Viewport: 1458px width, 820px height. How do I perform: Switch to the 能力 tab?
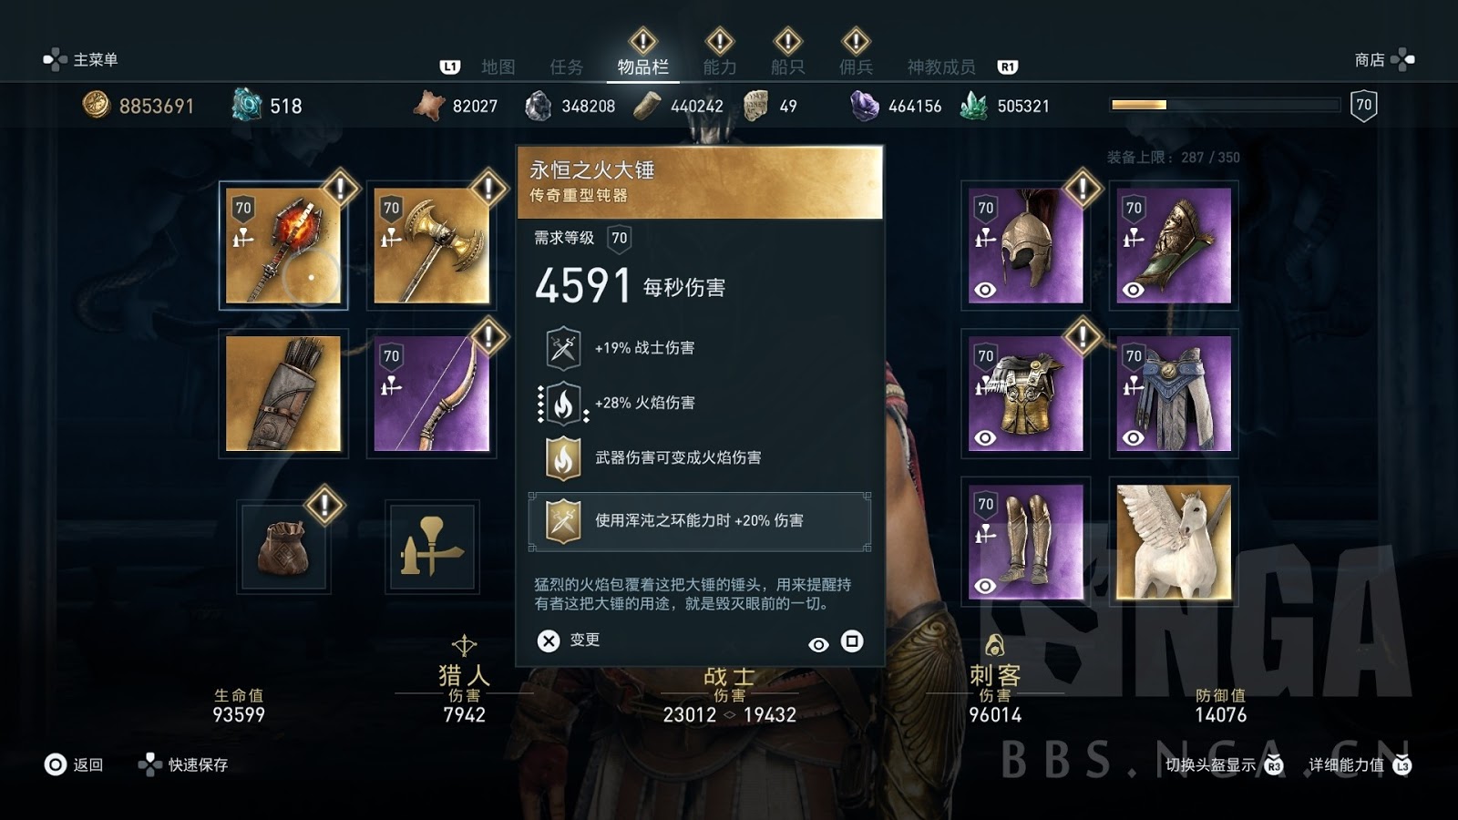[719, 67]
